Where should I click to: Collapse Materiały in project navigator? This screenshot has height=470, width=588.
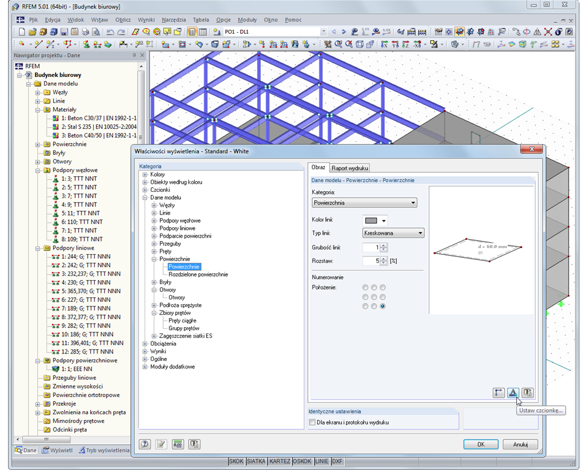click(37, 110)
